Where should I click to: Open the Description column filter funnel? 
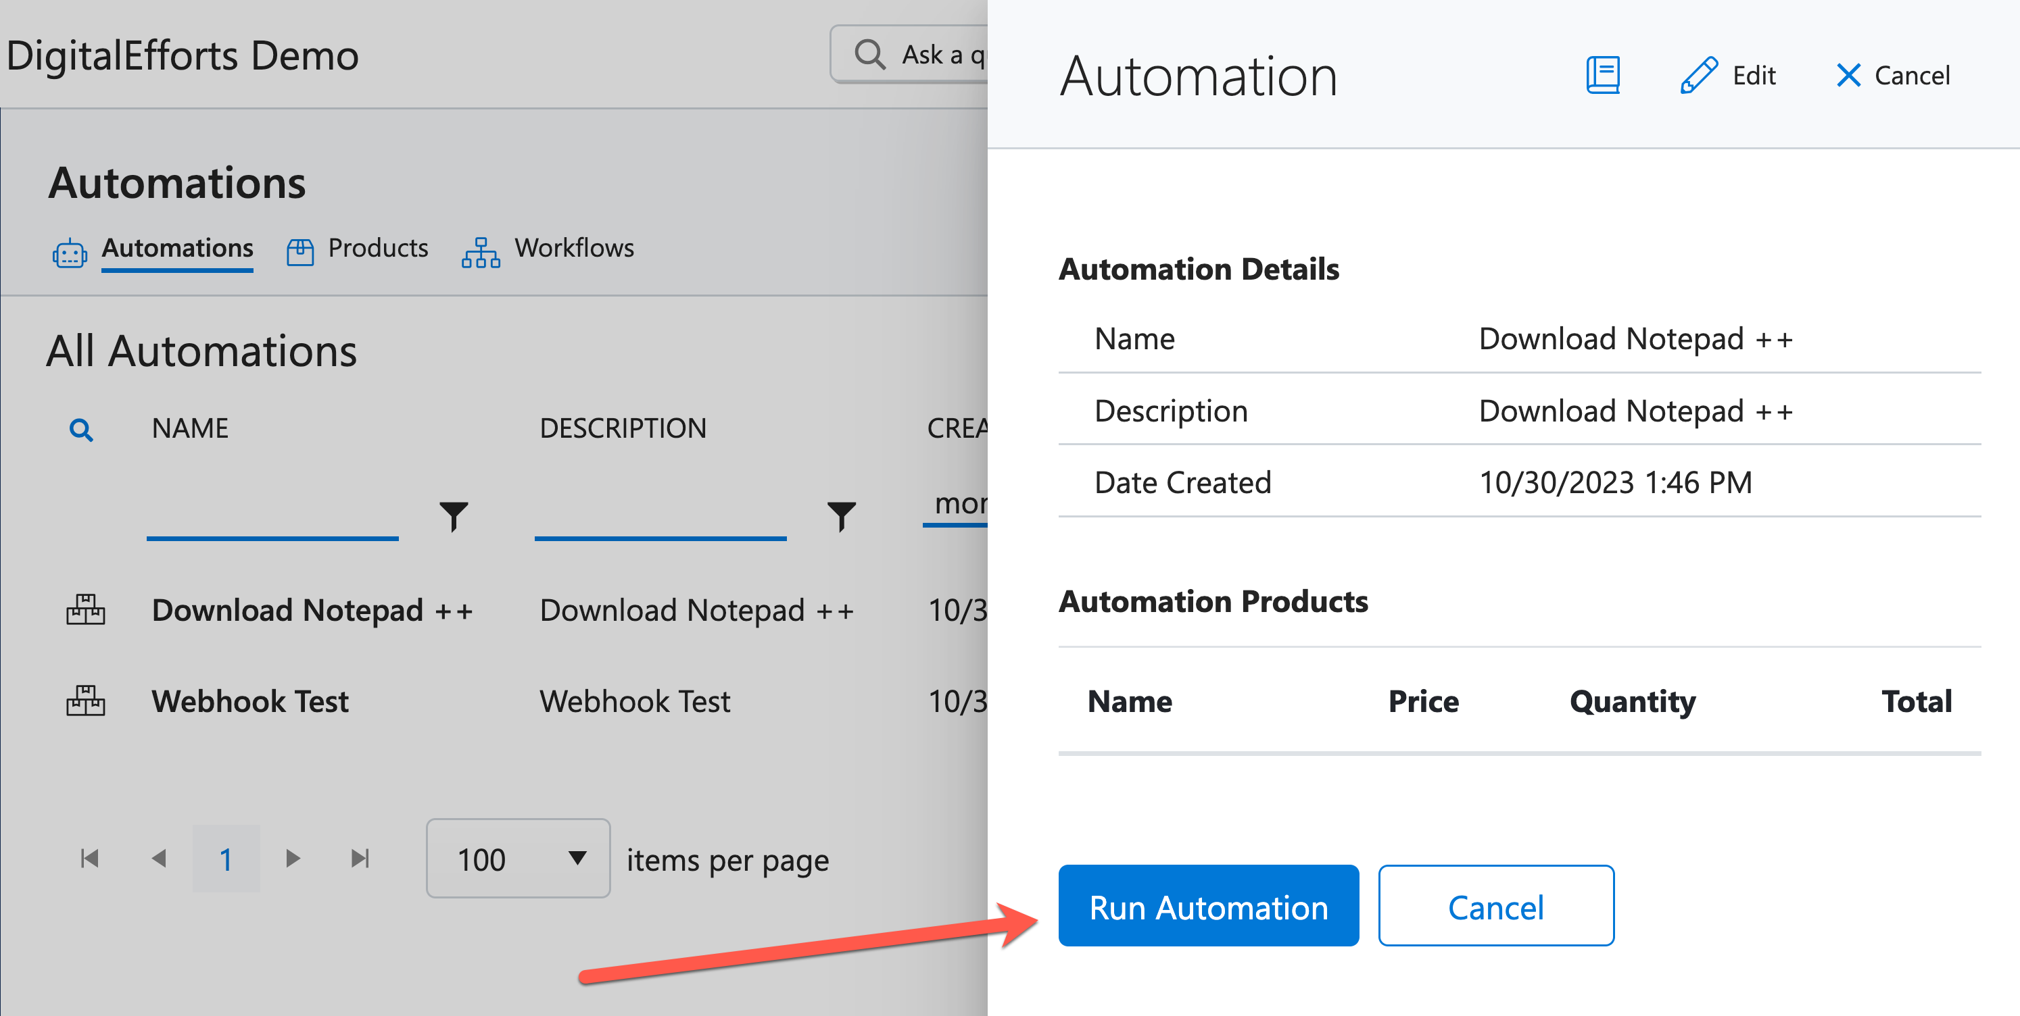coord(842,515)
